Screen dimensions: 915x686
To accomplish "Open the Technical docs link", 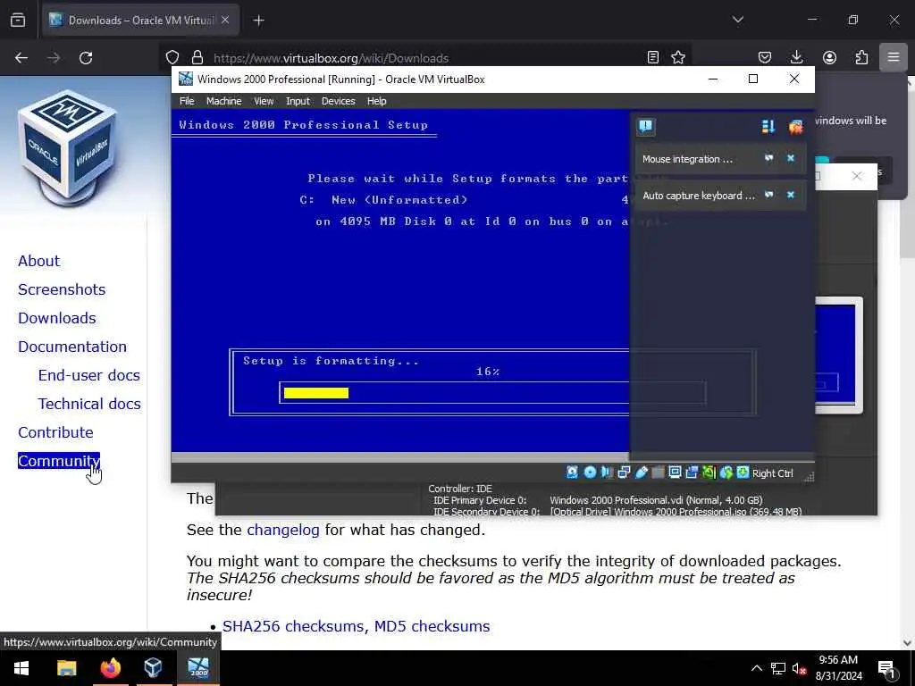I will click(89, 404).
